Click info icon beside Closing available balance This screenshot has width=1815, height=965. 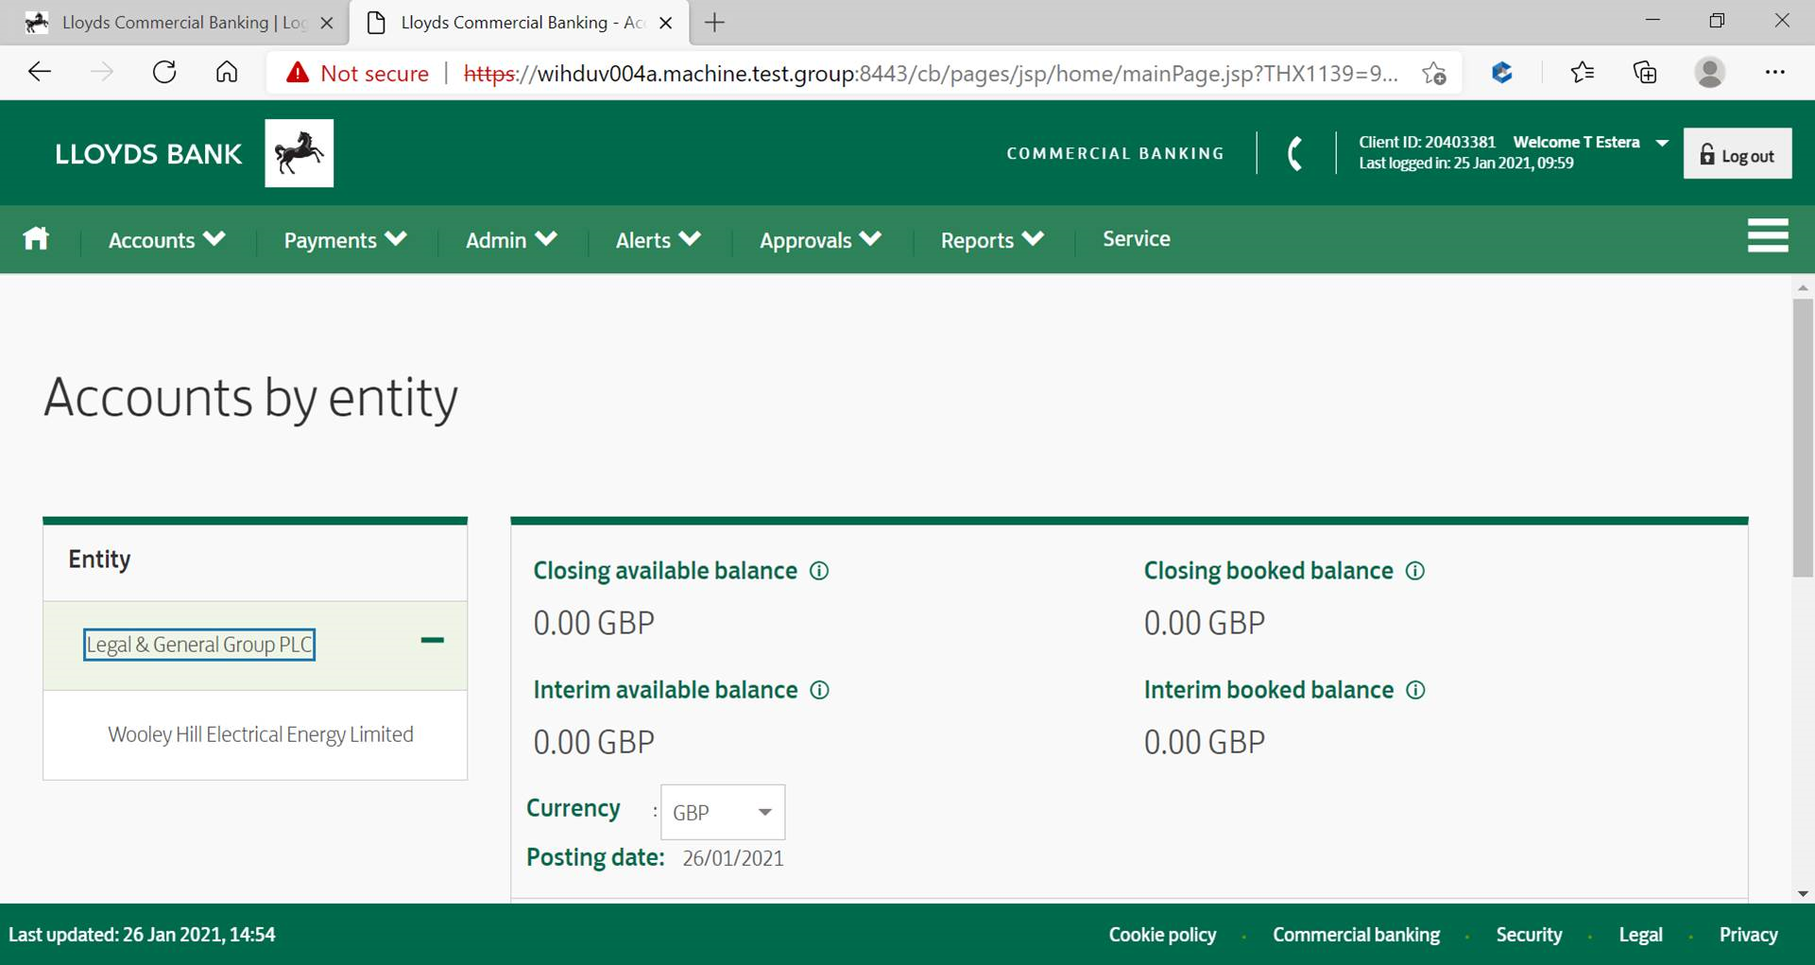click(819, 571)
